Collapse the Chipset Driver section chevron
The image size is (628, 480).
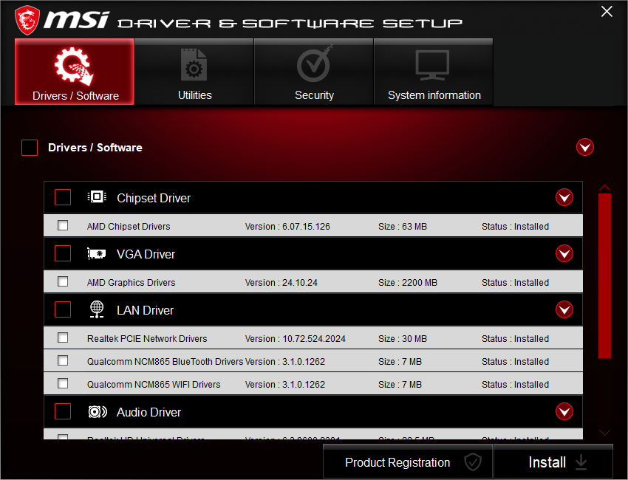(x=564, y=197)
